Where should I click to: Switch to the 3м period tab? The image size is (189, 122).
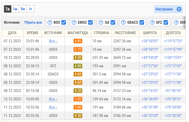pos(23,9)
